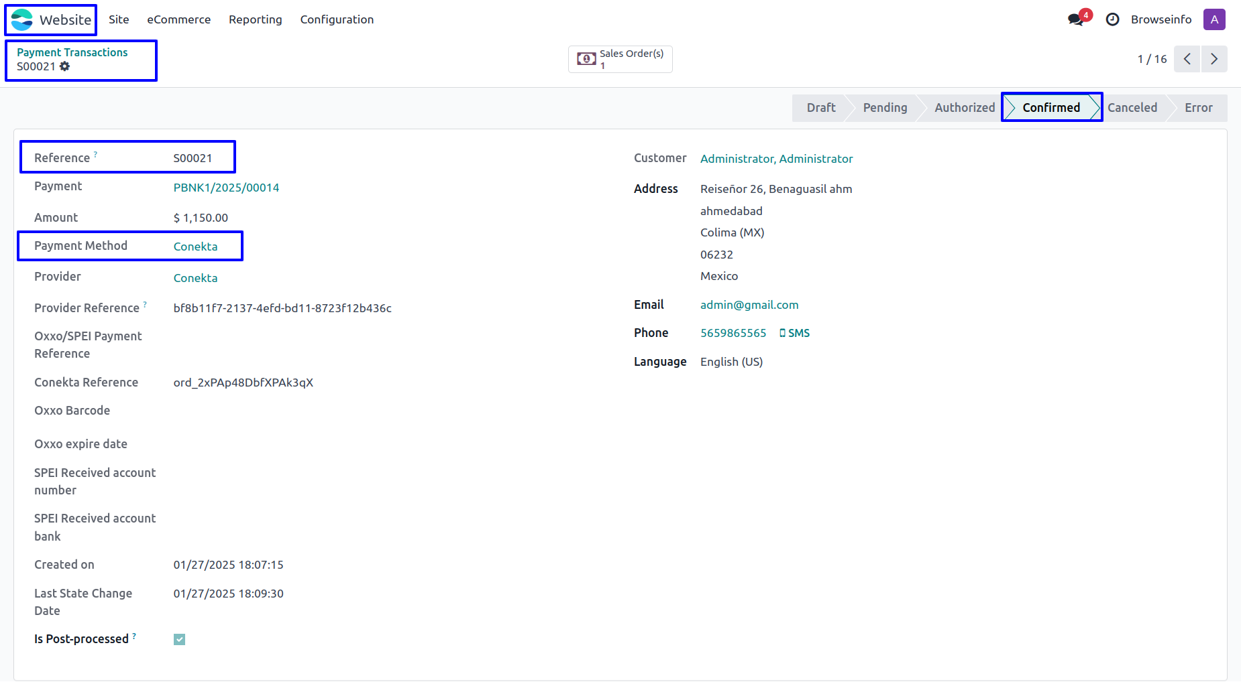Viewport: 1241px width, 682px height.
Task: Select the Confirmed status stage
Action: tap(1050, 107)
